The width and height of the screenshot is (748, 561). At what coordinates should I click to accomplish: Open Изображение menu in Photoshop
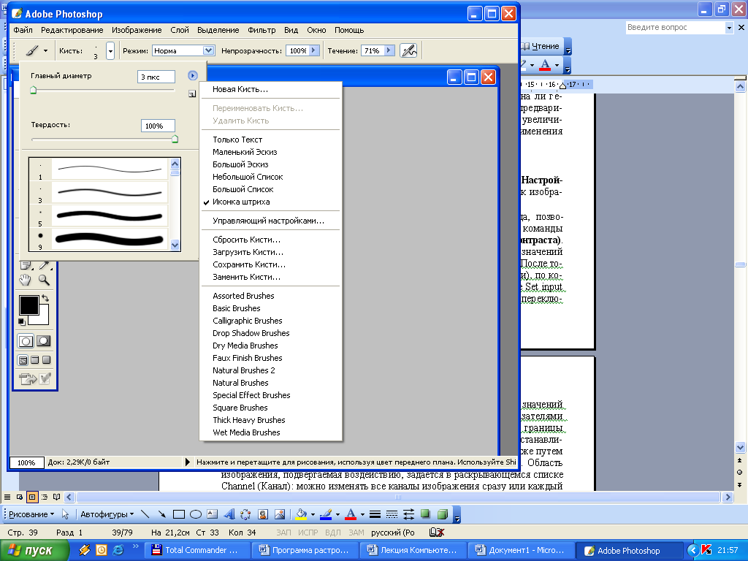click(x=137, y=30)
